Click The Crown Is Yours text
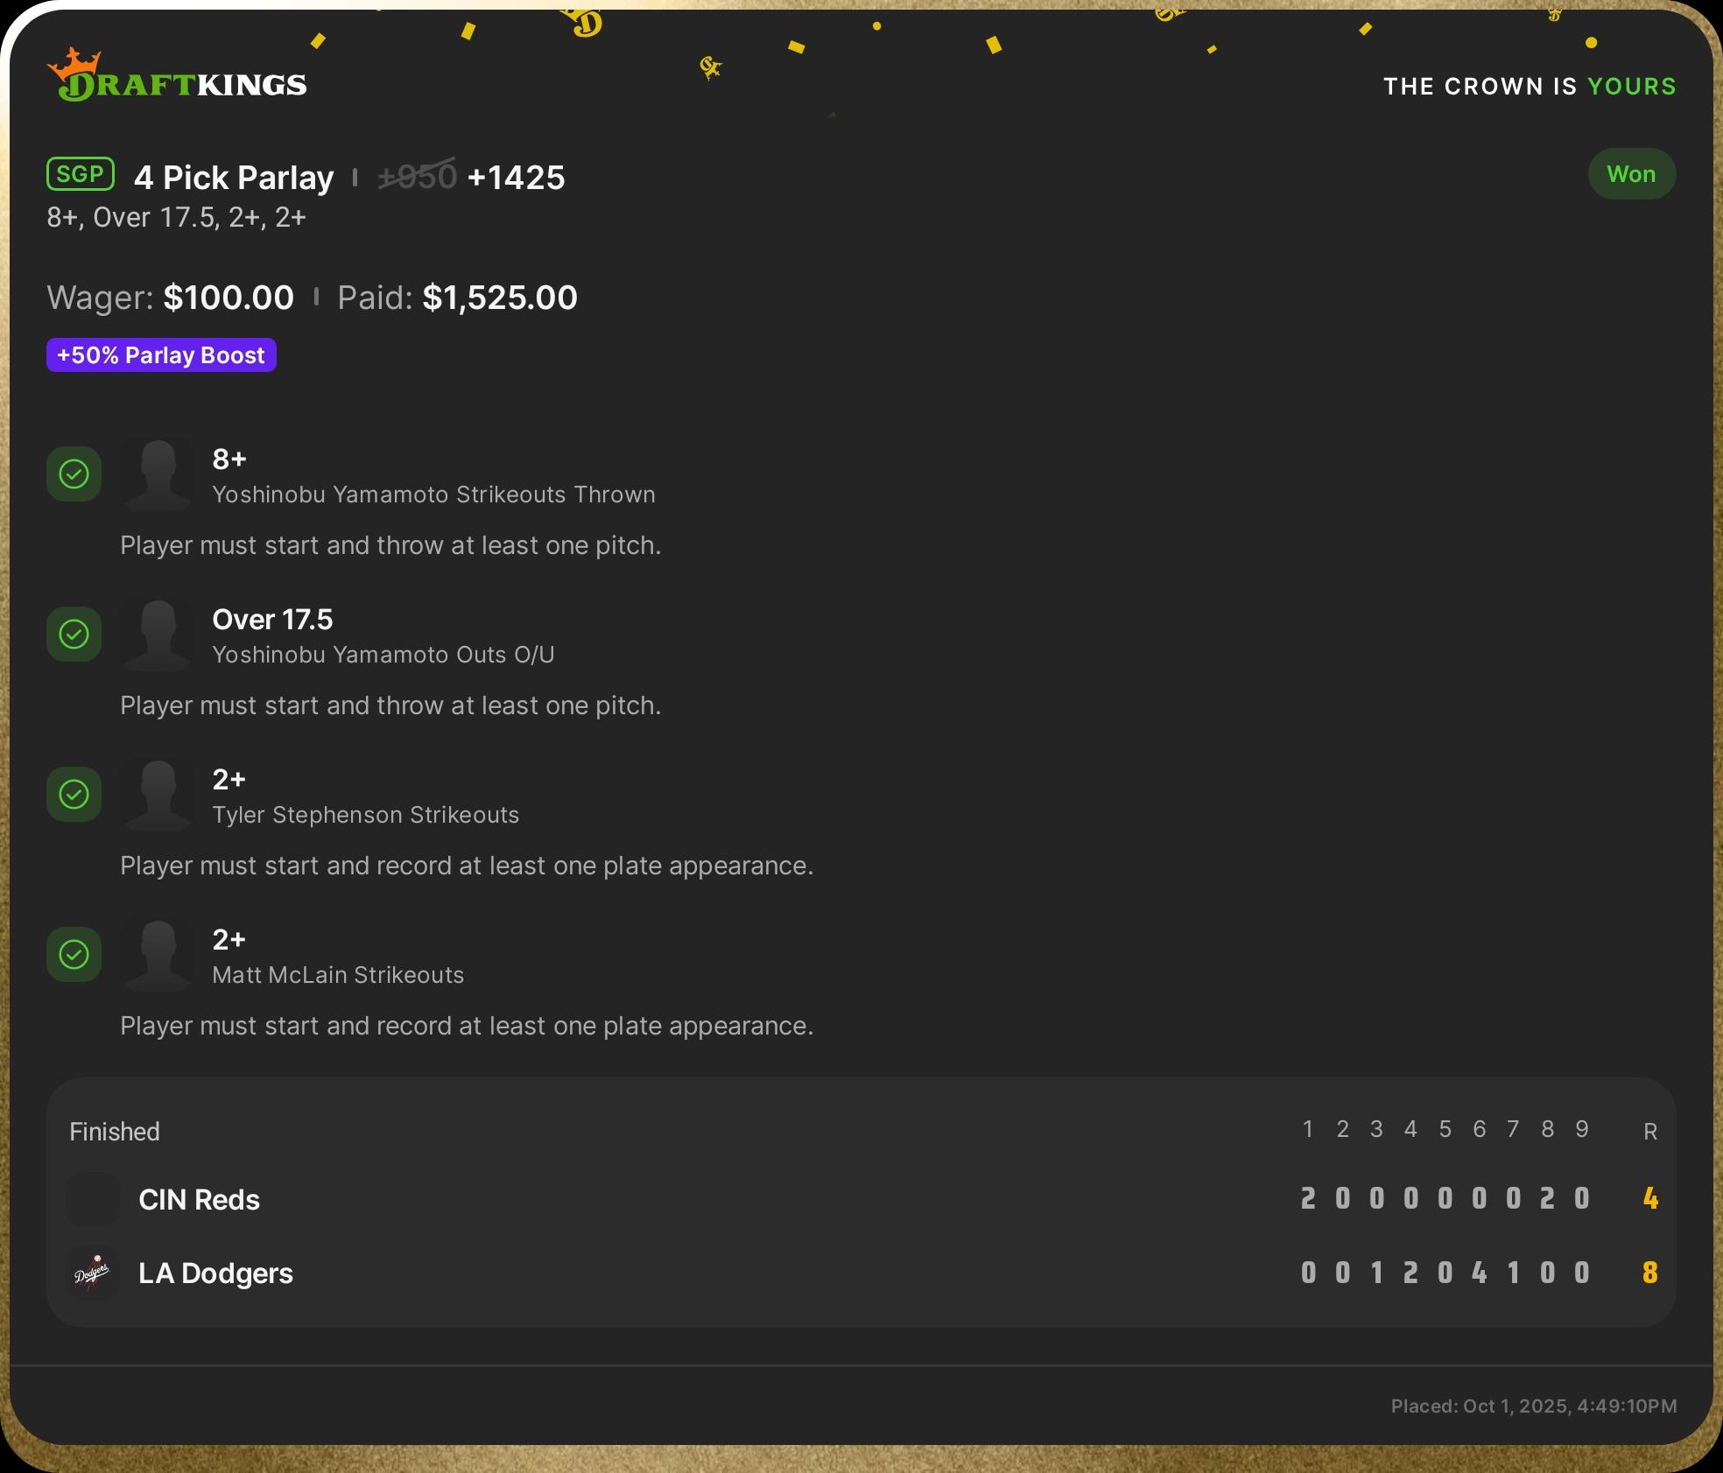Viewport: 1723px width, 1473px height. coord(1529,87)
